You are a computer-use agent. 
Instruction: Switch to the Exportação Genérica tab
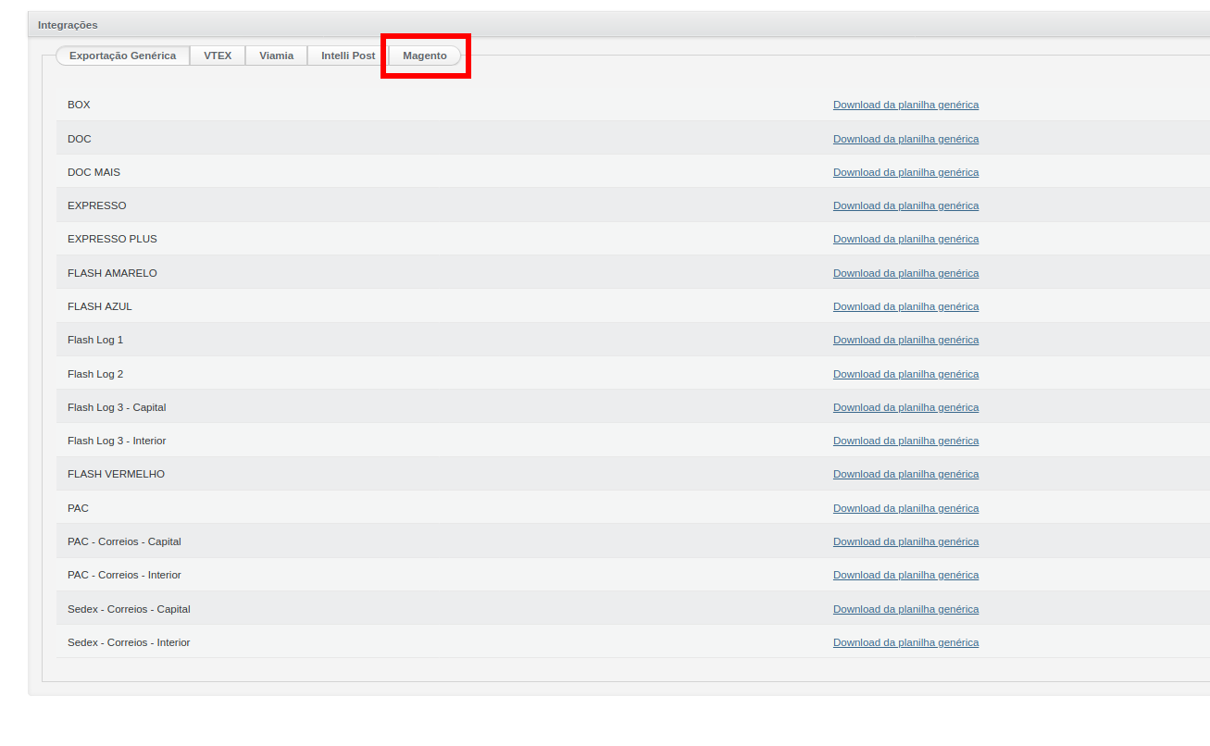pos(122,56)
